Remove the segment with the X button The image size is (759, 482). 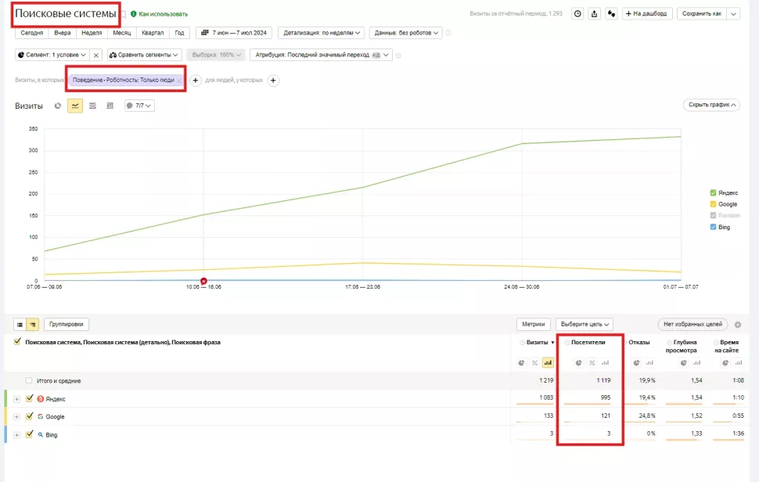click(x=96, y=56)
